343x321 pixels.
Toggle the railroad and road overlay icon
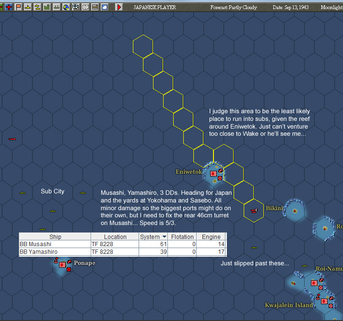(95, 7)
